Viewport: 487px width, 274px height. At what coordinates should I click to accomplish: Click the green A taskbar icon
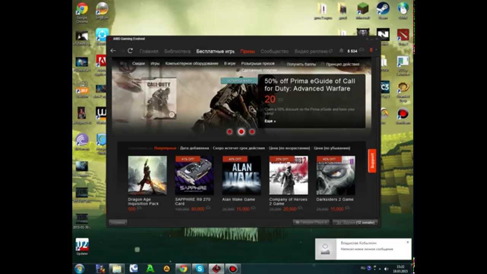click(x=150, y=268)
